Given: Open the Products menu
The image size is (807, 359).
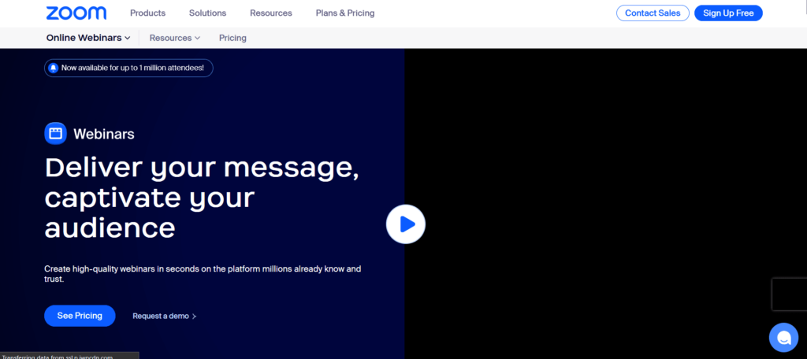Looking at the screenshot, I should tap(147, 13).
